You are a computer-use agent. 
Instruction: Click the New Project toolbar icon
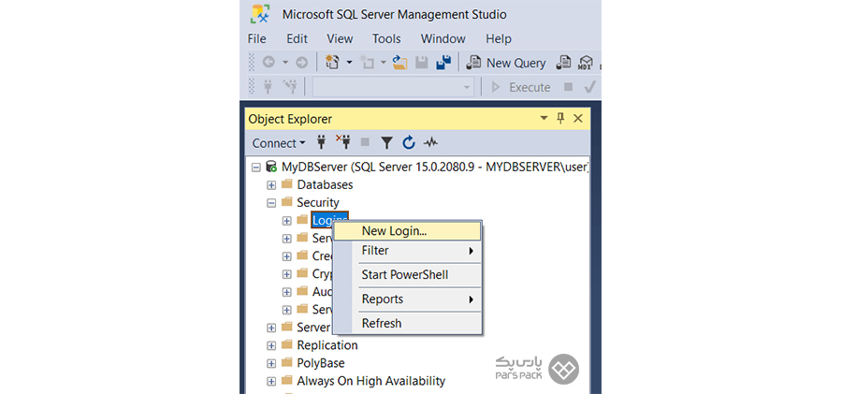coord(332,63)
